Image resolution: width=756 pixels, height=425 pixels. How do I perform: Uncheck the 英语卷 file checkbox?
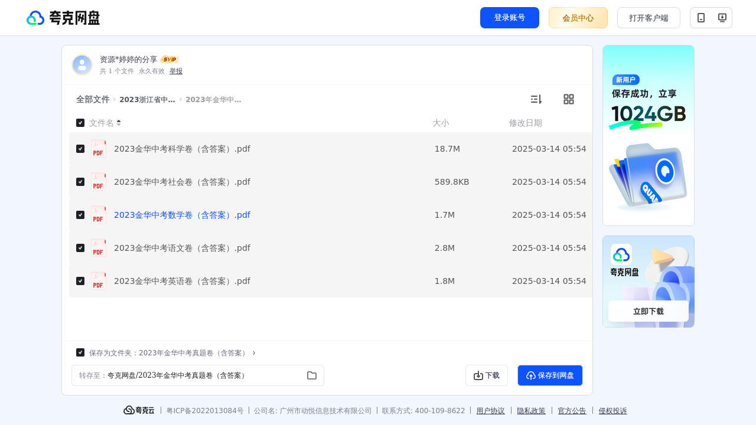(x=80, y=281)
